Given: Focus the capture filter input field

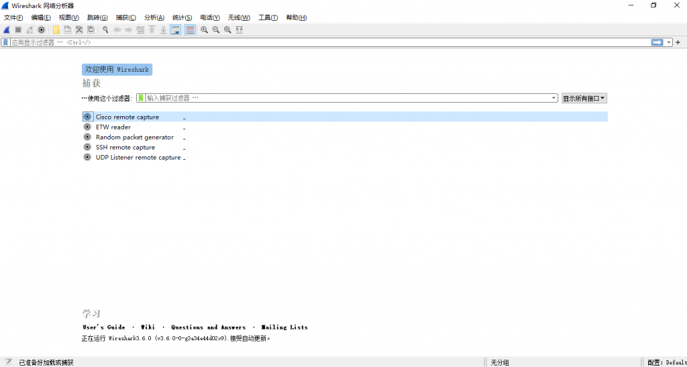Looking at the screenshot, I should pos(348,98).
